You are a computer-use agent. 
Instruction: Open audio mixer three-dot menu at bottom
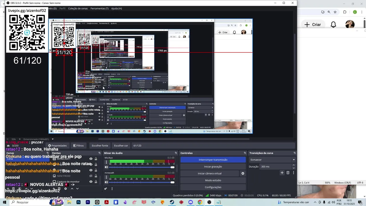(x=112, y=189)
